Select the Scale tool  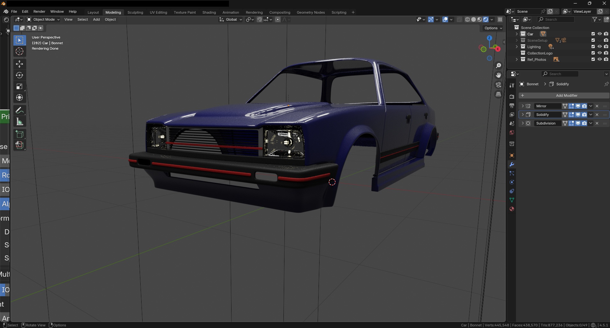coord(19,86)
